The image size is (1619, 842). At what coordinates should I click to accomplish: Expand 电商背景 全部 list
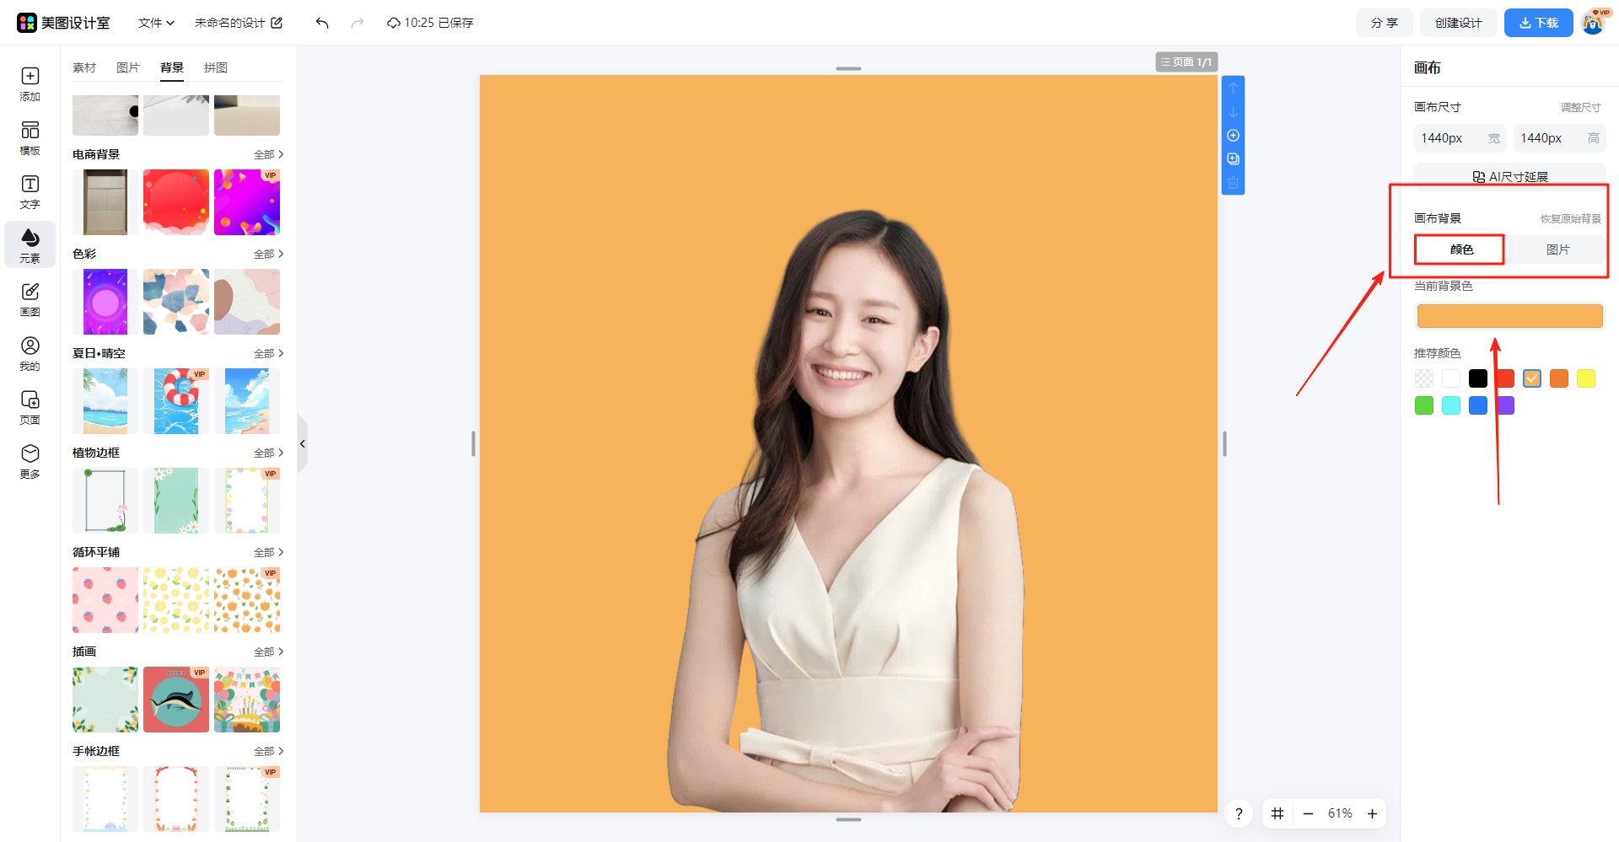(269, 154)
